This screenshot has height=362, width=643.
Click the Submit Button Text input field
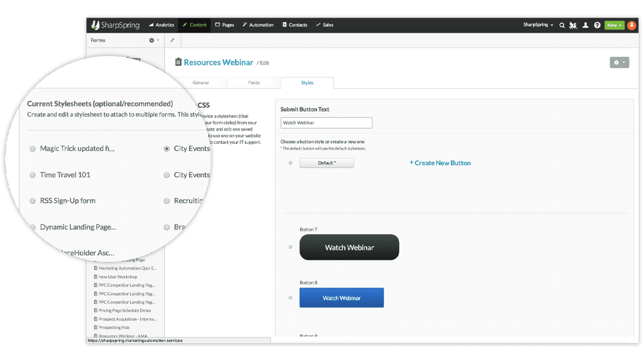[327, 123]
